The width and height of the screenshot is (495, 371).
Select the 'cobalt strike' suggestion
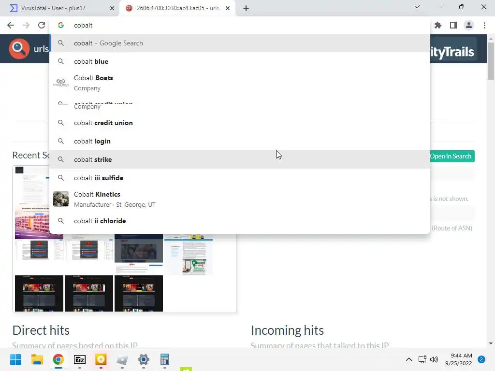240,159
